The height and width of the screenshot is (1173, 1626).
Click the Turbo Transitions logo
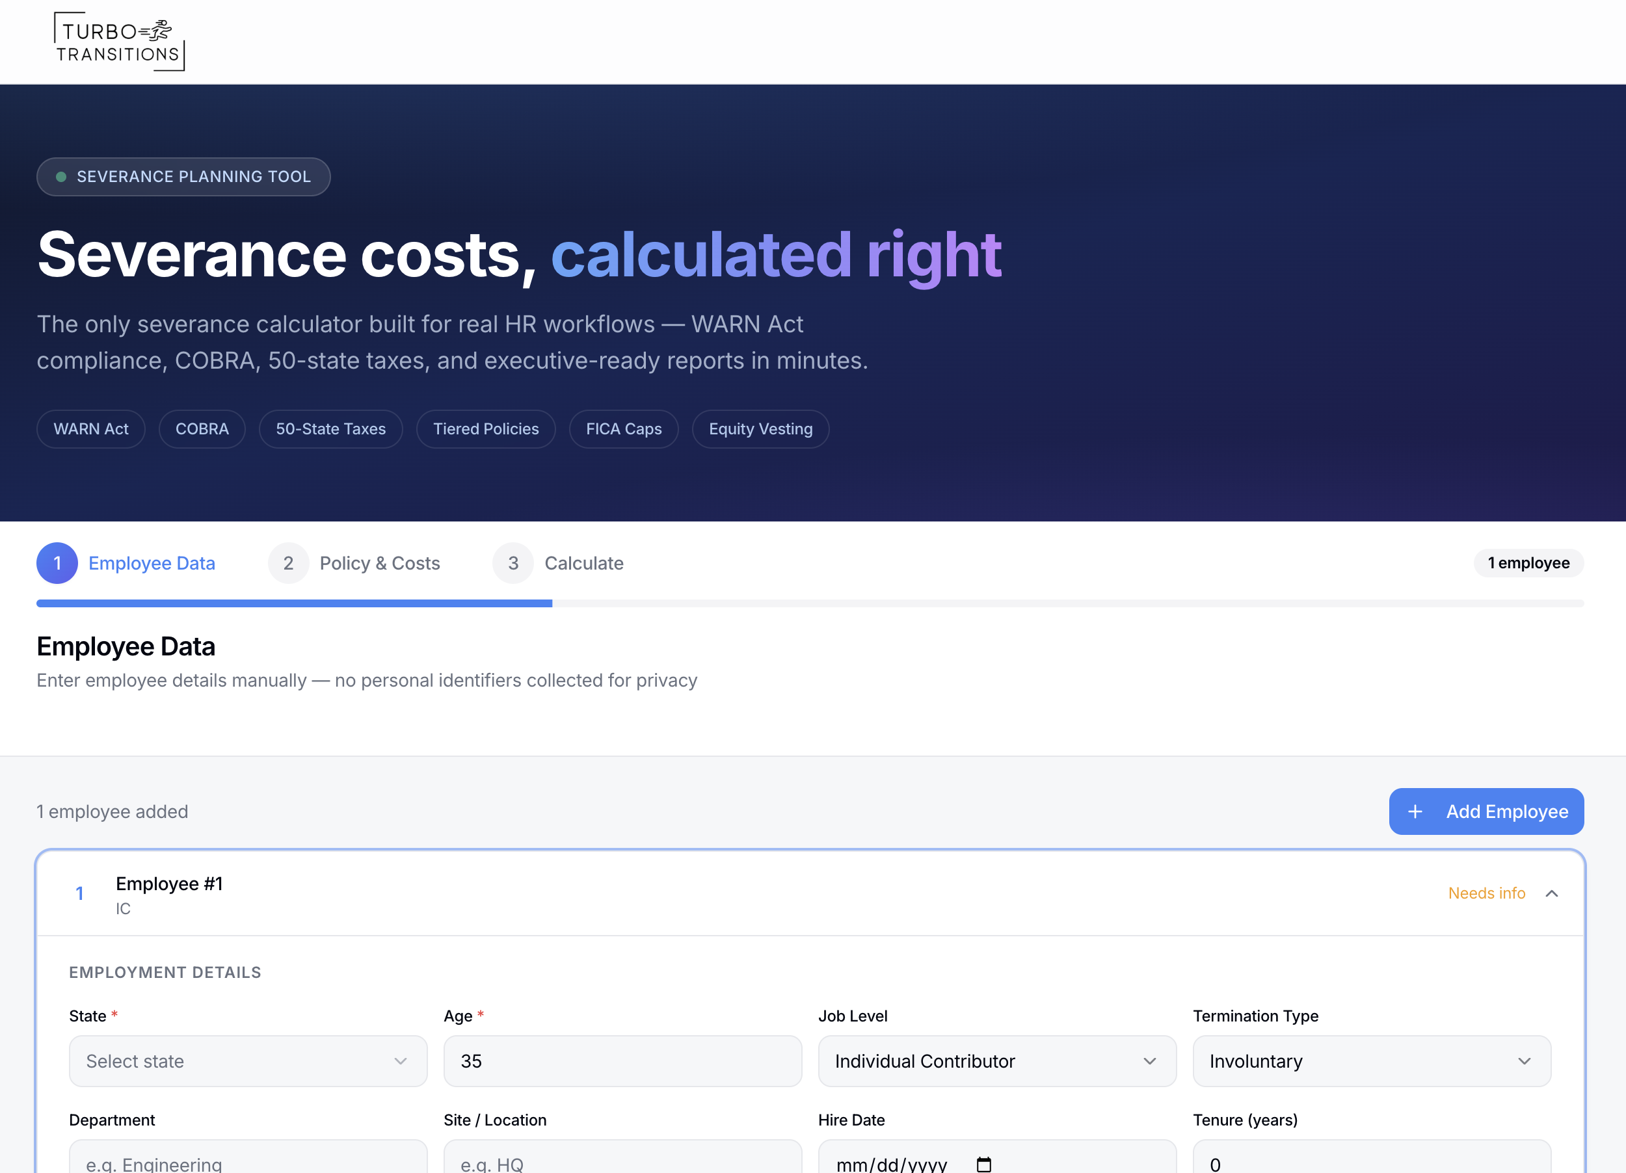click(x=119, y=42)
